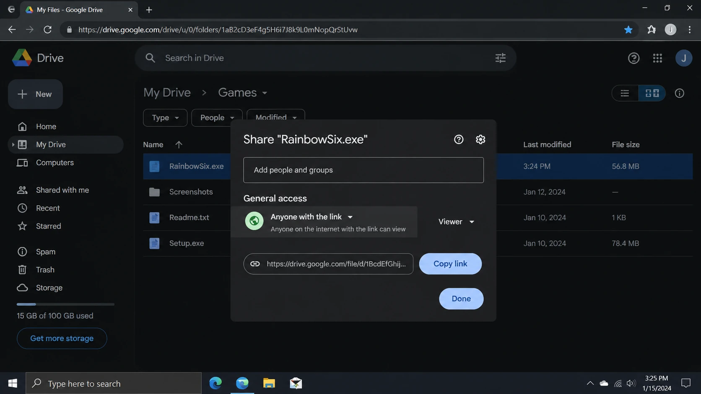Image resolution: width=701 pixels, height=394 pixels.
Task: Show hidden system tray icons
Action: click(590, 383)
